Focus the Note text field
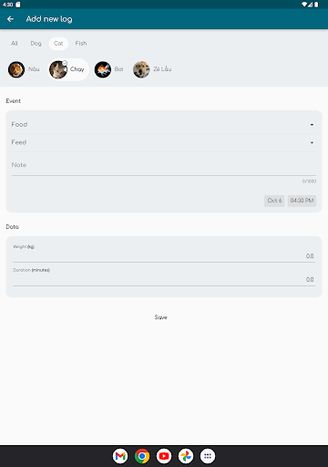This screenshot has width=328, height=467. (x=164, y=165)
